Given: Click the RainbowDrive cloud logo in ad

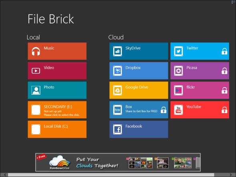Looking at the screenshot, I should click(x=60, y=162).
